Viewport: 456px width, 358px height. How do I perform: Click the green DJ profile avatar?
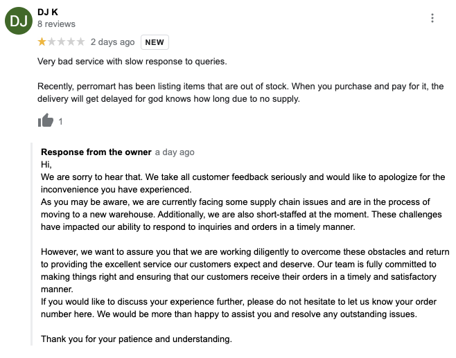[19, 21]
